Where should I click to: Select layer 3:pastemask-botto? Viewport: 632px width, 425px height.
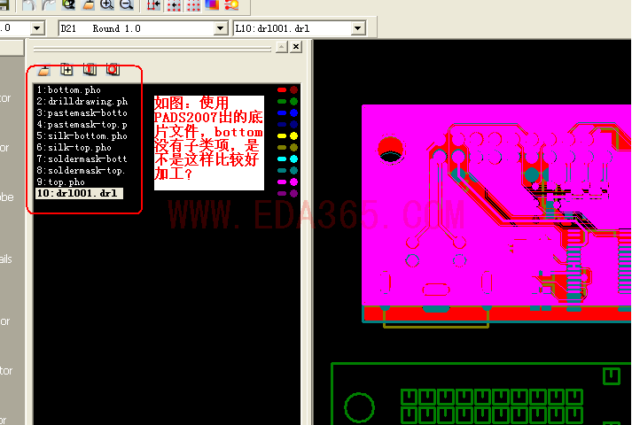tap(82, 112)
